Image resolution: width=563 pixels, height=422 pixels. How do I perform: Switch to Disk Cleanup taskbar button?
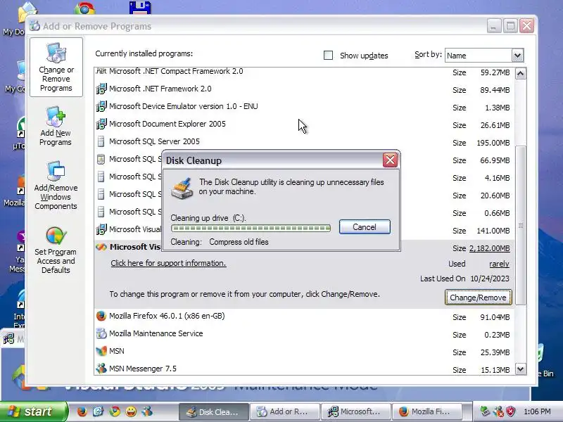pyautogui.click(x=213, y=411)
